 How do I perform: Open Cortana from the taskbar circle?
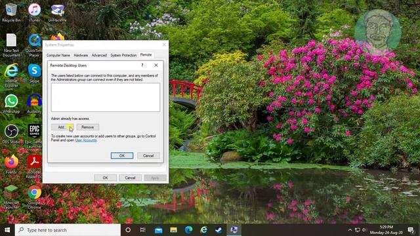128,230
